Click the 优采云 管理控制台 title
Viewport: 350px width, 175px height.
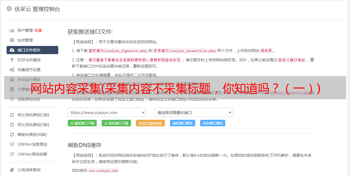tap(37, 9)
